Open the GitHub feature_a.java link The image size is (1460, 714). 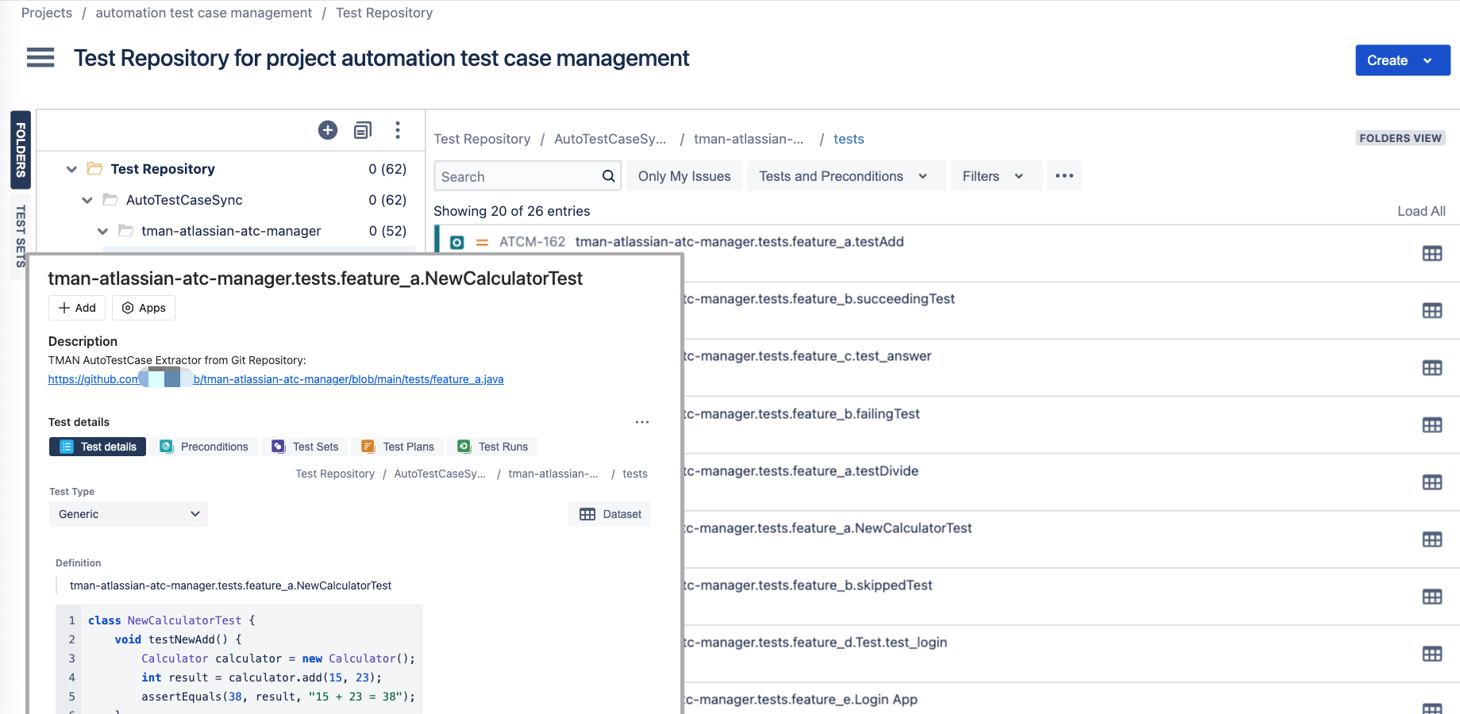click(x=275, y=379)
